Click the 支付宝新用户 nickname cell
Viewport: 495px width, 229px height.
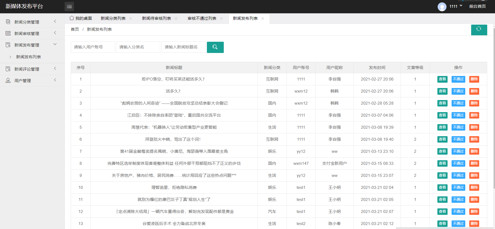click(x=334, y=163)
